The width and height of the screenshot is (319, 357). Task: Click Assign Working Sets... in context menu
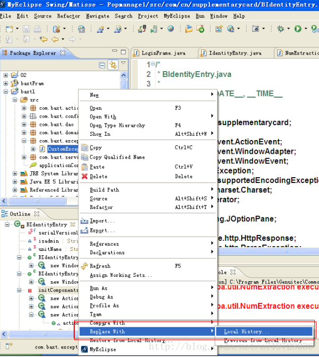148,275
